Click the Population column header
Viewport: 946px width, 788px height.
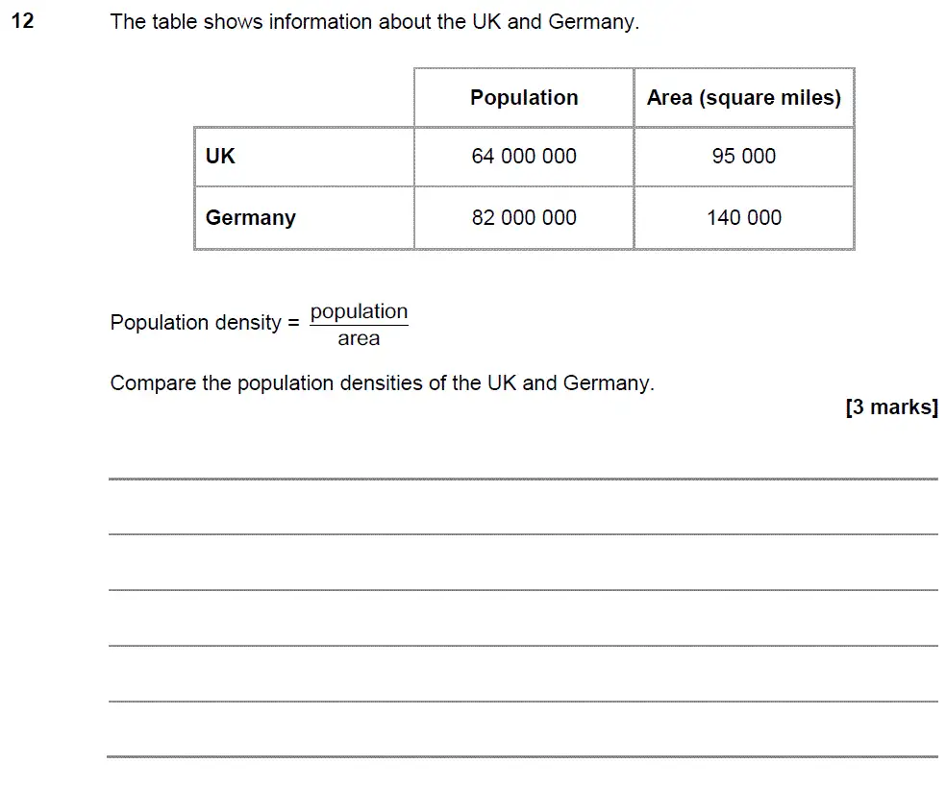(524, 98)
